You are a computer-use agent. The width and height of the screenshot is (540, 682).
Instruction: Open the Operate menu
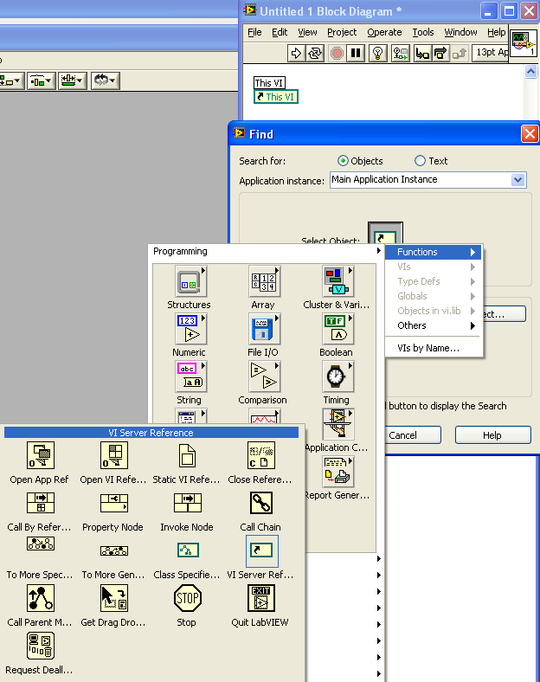(x=384, y=32)
